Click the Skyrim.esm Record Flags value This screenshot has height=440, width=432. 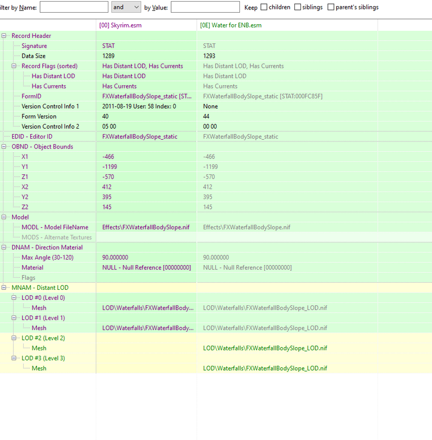pos(143,66)
